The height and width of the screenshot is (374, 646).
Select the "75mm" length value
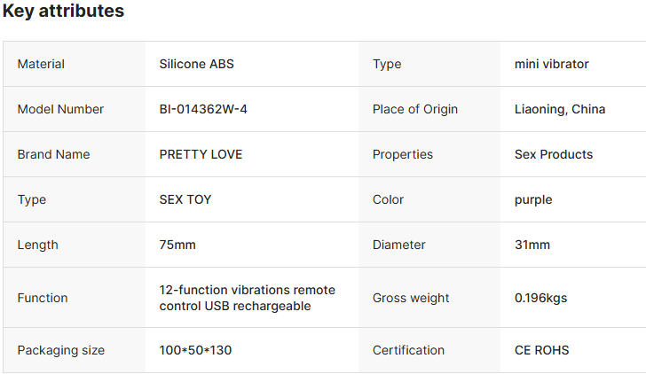click(x=177, y=245)
